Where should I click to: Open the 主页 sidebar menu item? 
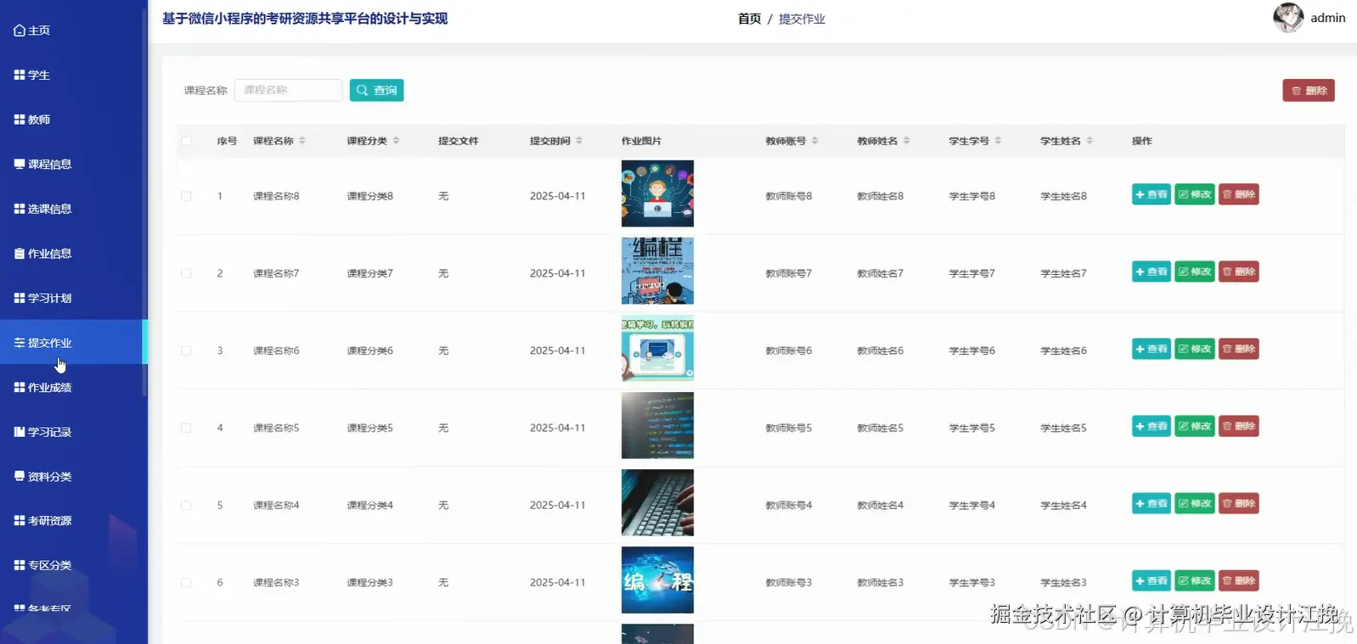coord(74,31)
